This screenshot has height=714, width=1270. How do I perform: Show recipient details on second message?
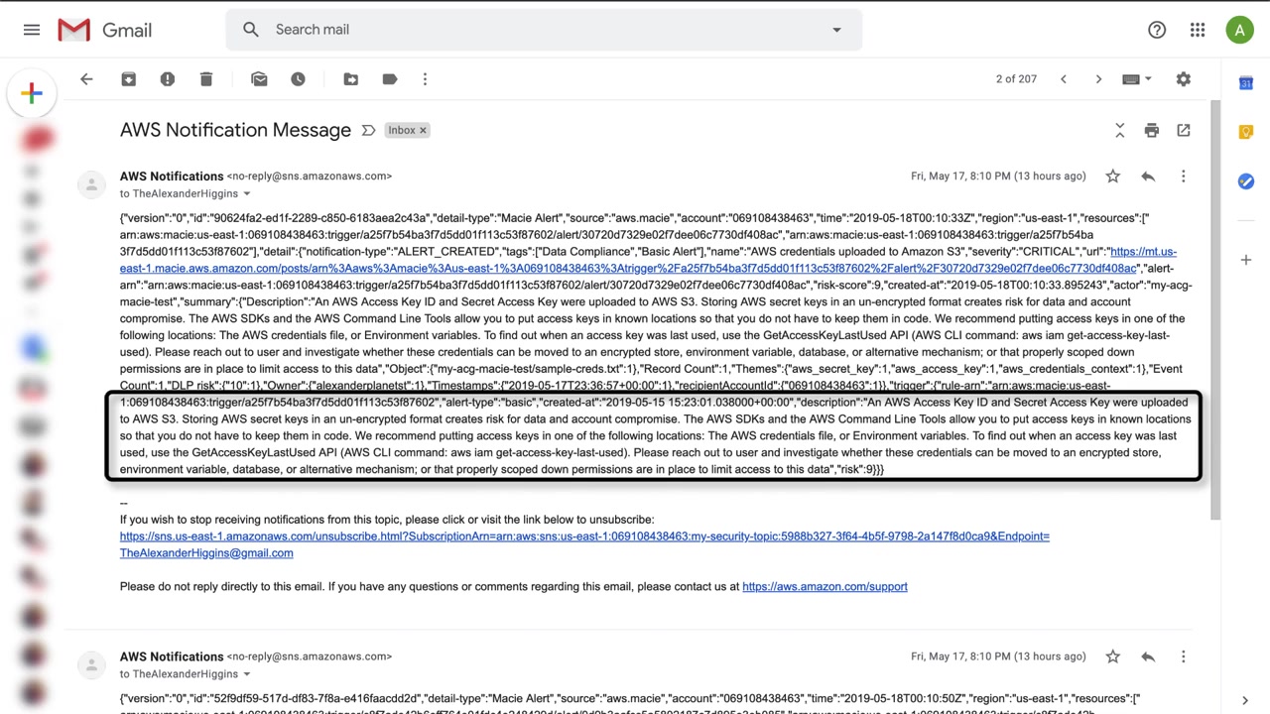tap(247, 674)
